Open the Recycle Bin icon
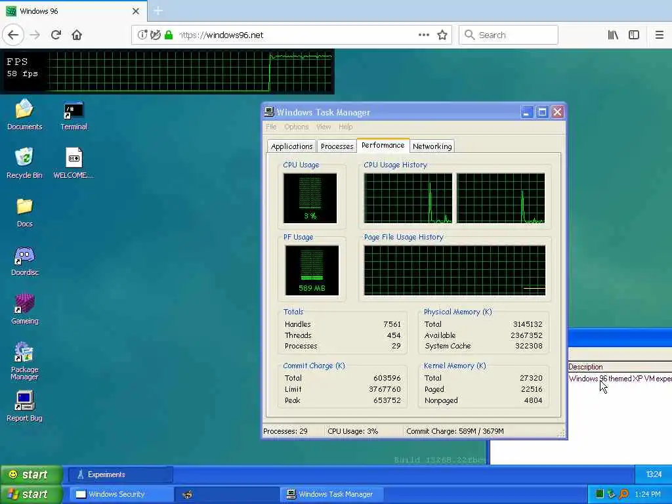The image size is (672, 504). click(24, 163)
